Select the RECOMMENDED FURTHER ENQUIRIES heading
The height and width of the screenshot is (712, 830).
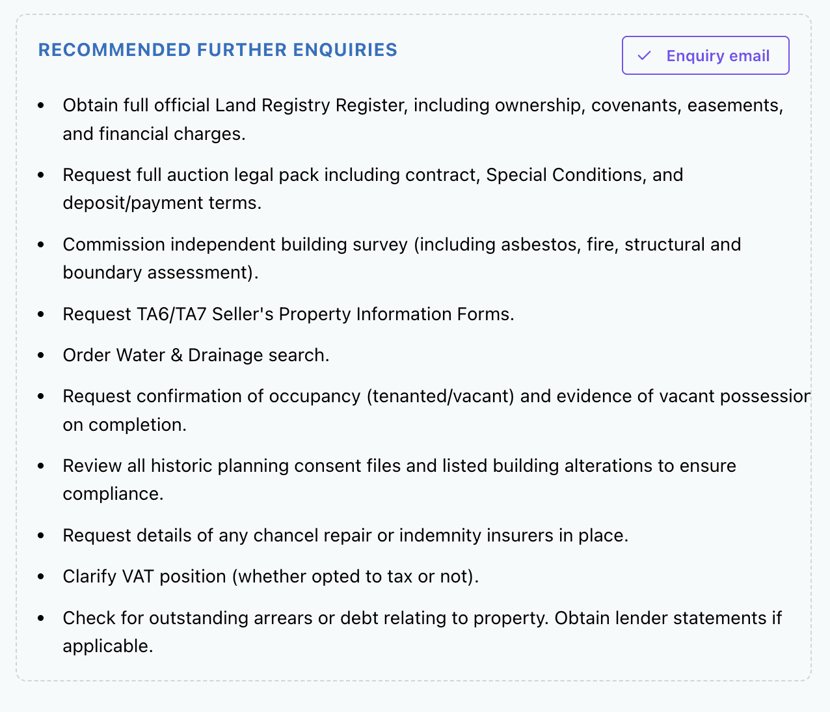218,49
